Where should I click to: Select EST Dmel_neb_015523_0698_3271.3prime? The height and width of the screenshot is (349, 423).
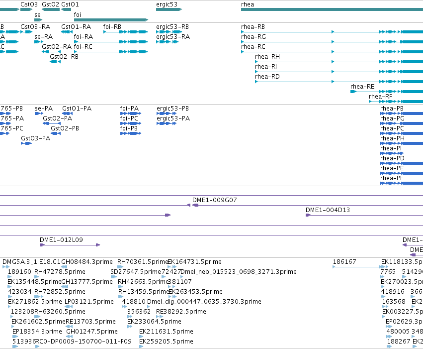[239, 272]
